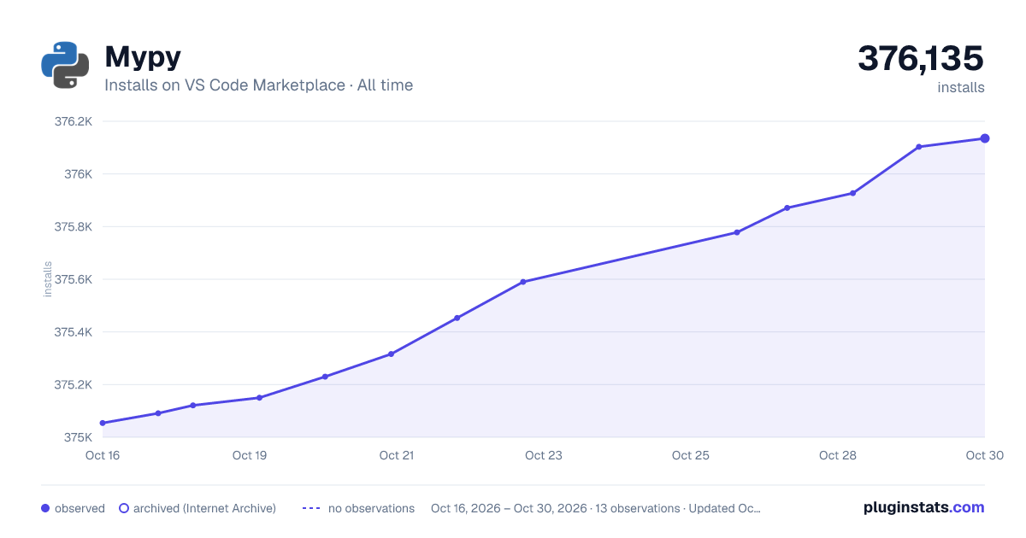Click the 'archived (Internet Archive)' legend text
Image resolution: width=1026 pixels, height=538 pixels.
click(204, 508)
